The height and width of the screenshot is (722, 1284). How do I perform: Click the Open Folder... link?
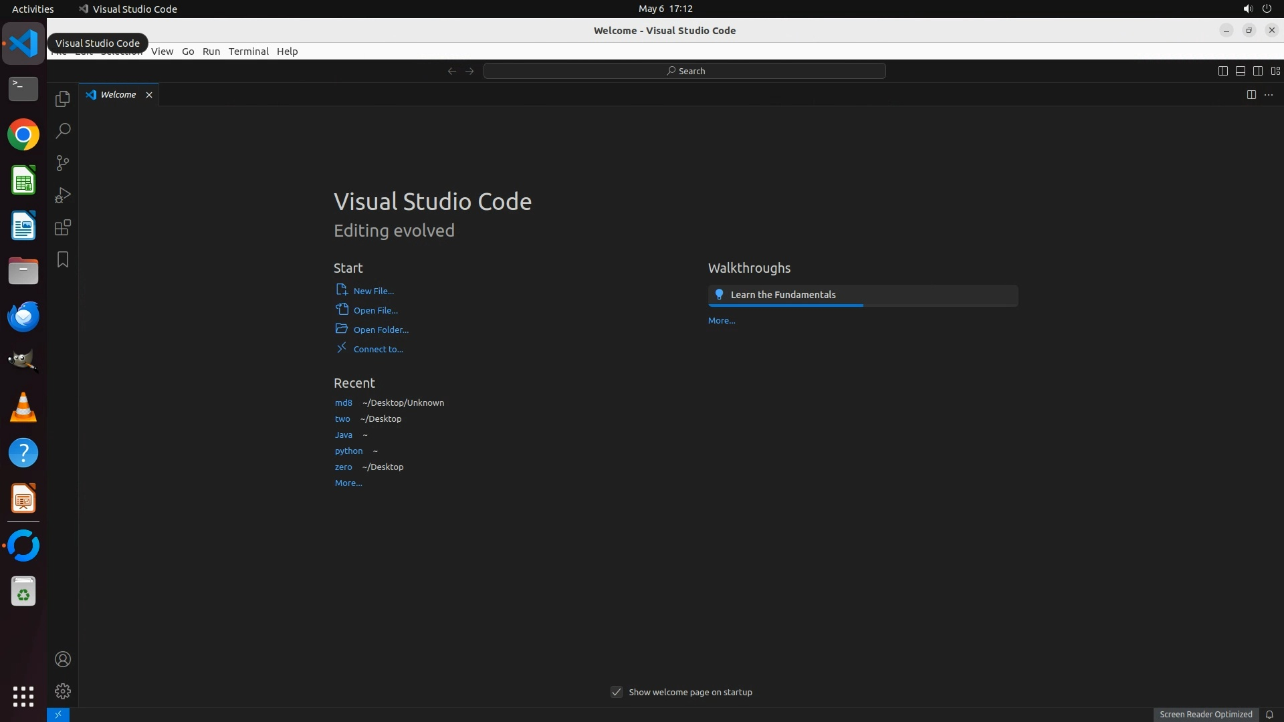(381, 330)
